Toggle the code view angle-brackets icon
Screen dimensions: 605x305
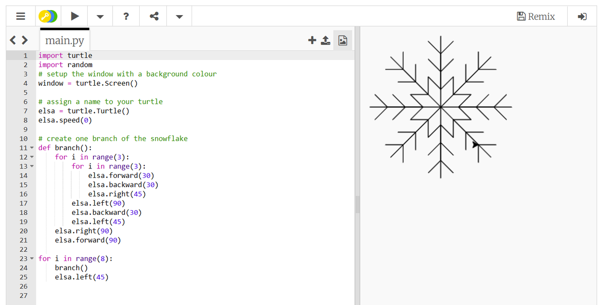pos(18,40)
